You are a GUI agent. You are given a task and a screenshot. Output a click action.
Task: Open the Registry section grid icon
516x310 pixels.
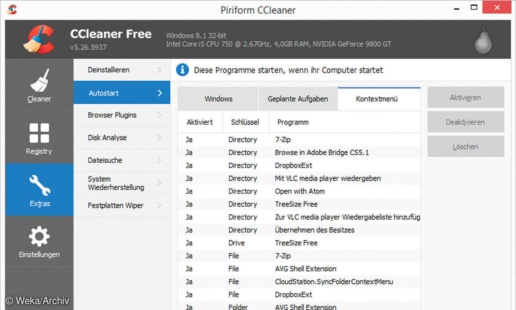[x=39, y=133]
